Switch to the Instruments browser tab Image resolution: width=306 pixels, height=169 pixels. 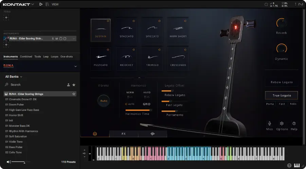pyautogui.click(x=11, y=56)
